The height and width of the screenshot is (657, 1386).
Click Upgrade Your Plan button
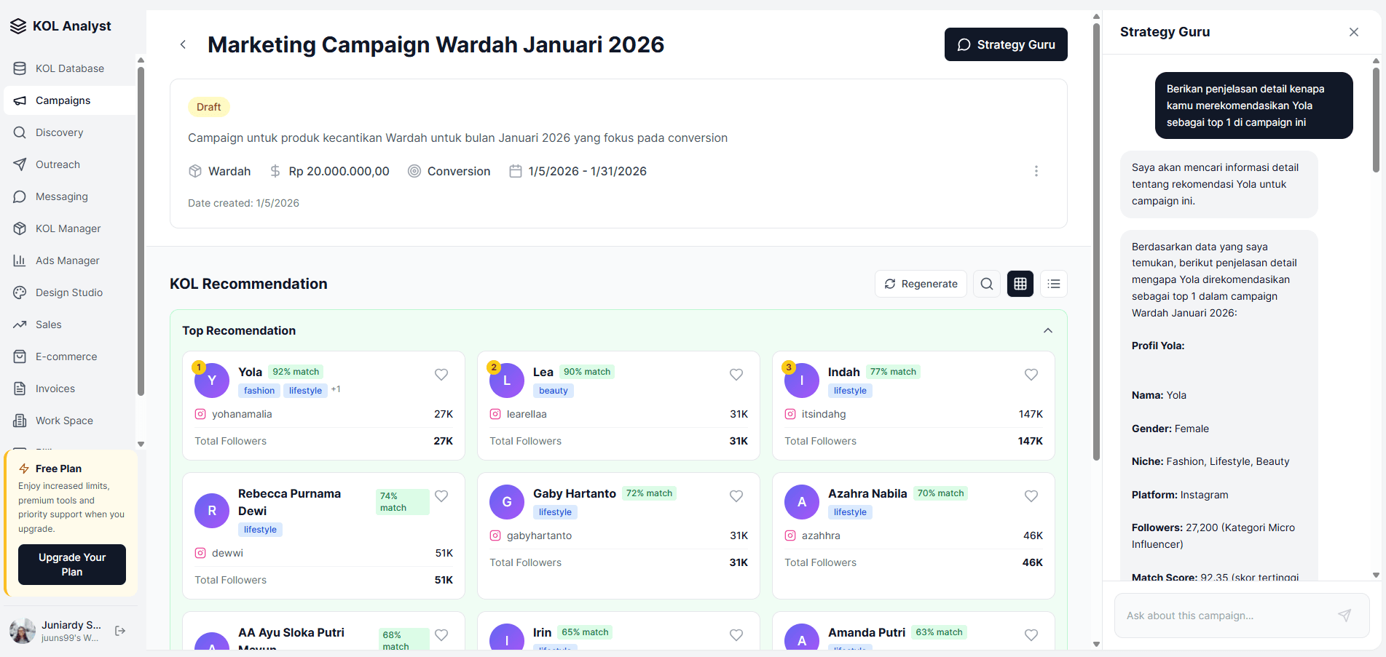(72, 565)
